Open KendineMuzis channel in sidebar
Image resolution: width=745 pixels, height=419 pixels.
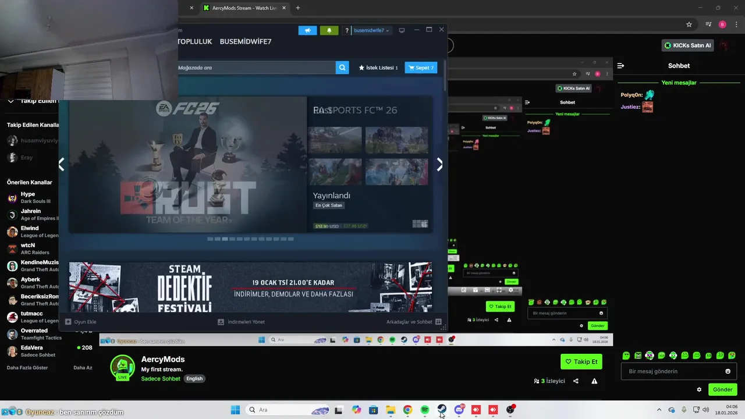pyautogui.click(x=33, y=265)
